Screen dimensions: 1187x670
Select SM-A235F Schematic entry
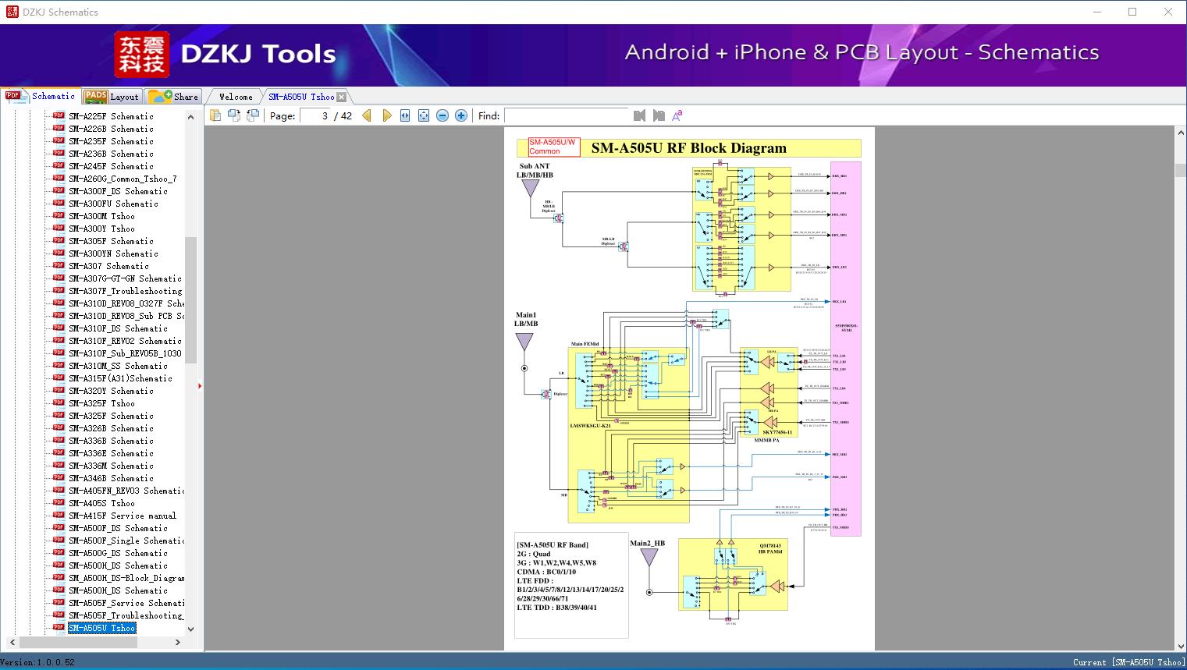pos(111,141)
